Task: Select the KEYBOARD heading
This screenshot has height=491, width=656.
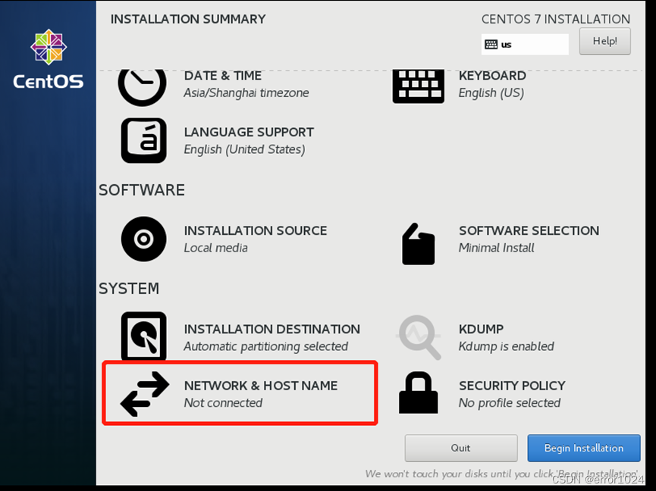Action: 492,76
